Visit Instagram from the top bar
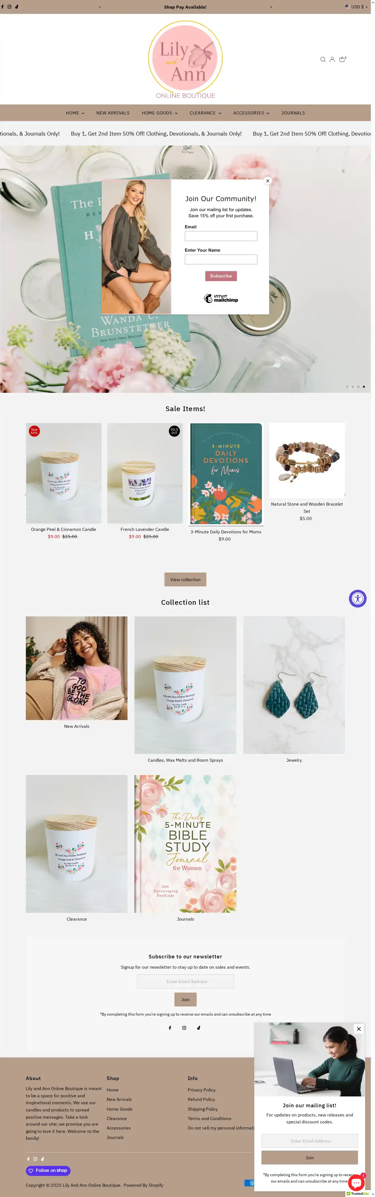The height and width of the screenshot is (1197, 375). click(9, 7)
